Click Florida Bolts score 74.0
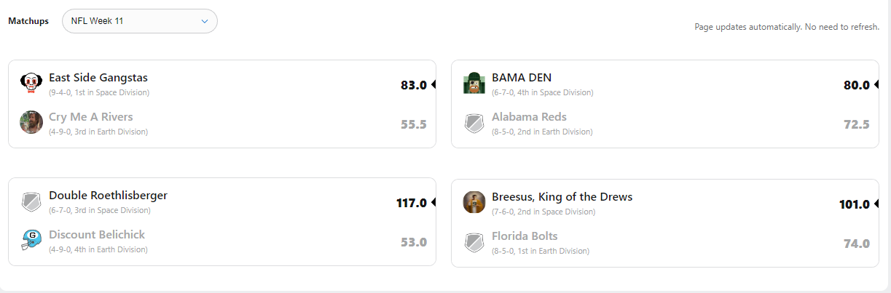 (x=856, y=244)
